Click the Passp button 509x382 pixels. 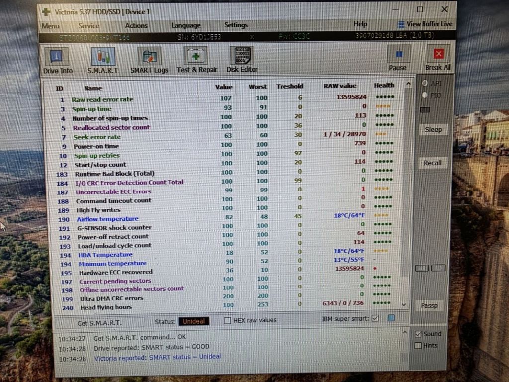429,306
